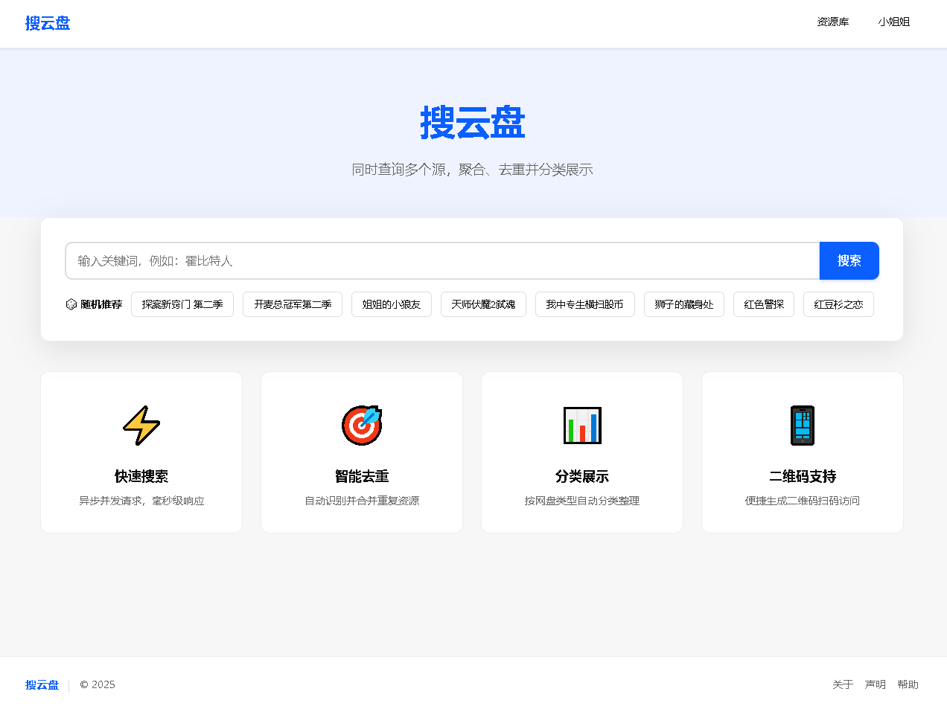The height and width of the screenshot is (706, 947).
Task: Pick the 我中专生横扫股市 suggestion
Action: (584, 304)
